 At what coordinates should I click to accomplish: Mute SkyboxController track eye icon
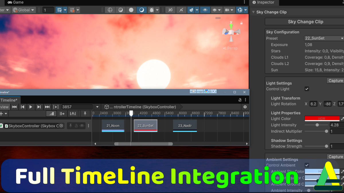pos(82,126)
